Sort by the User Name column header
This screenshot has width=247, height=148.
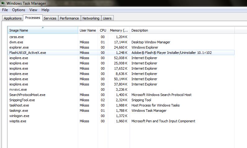point(88,30)
